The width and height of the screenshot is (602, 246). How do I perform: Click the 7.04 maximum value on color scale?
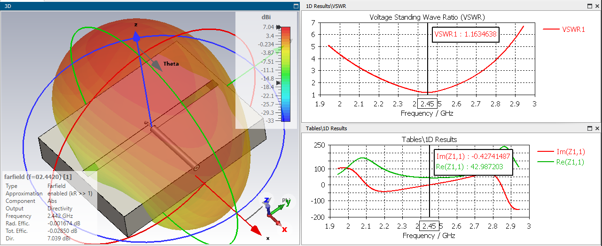pyautogui.click(x=268, y=27)
